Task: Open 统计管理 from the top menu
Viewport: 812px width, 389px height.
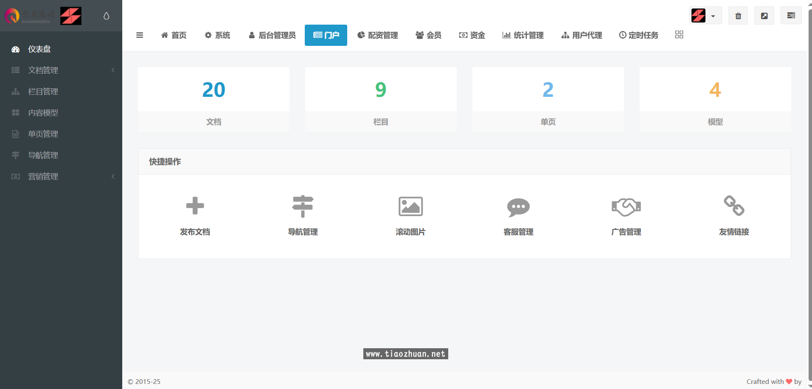Action: point(523,35)
